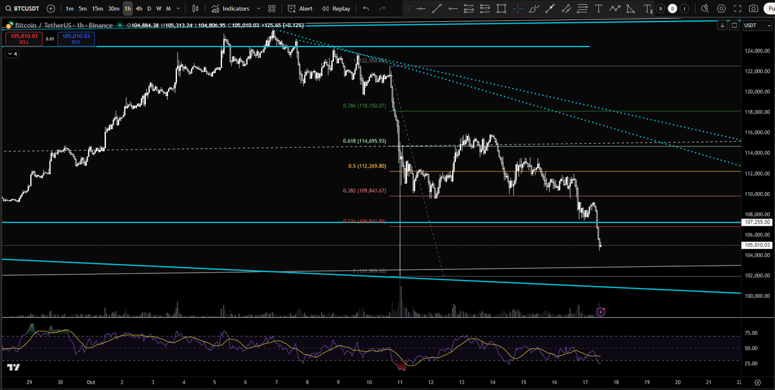Viewport: 775px width, 390px height.
Task: Take a chart snapshot with camera
Action: pyautogui.click(x=753, y=8)
